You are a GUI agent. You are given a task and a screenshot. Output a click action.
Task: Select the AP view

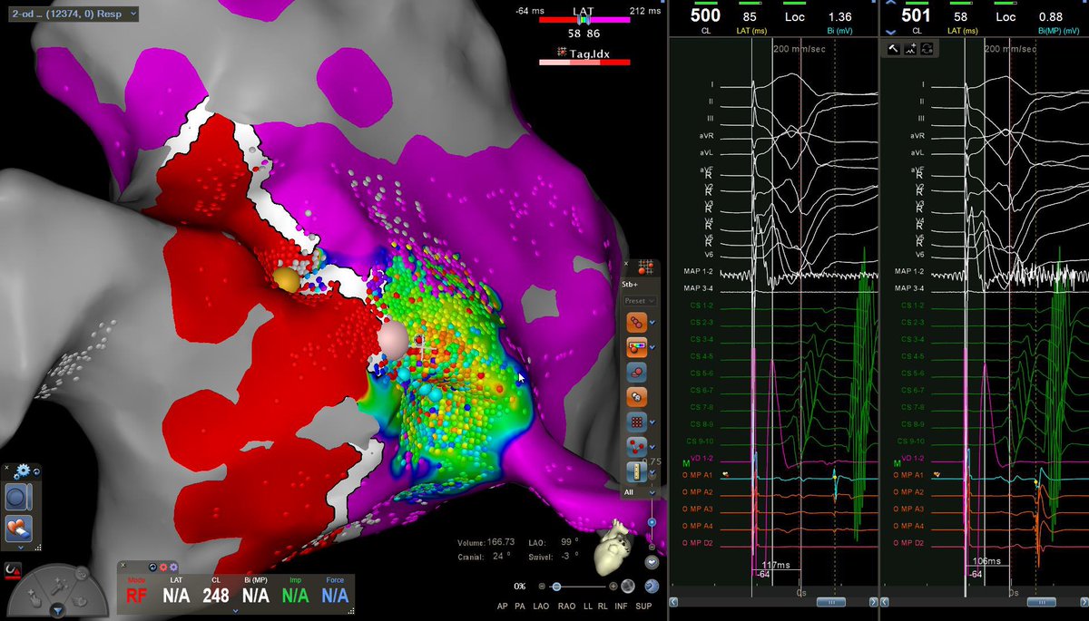503,606
